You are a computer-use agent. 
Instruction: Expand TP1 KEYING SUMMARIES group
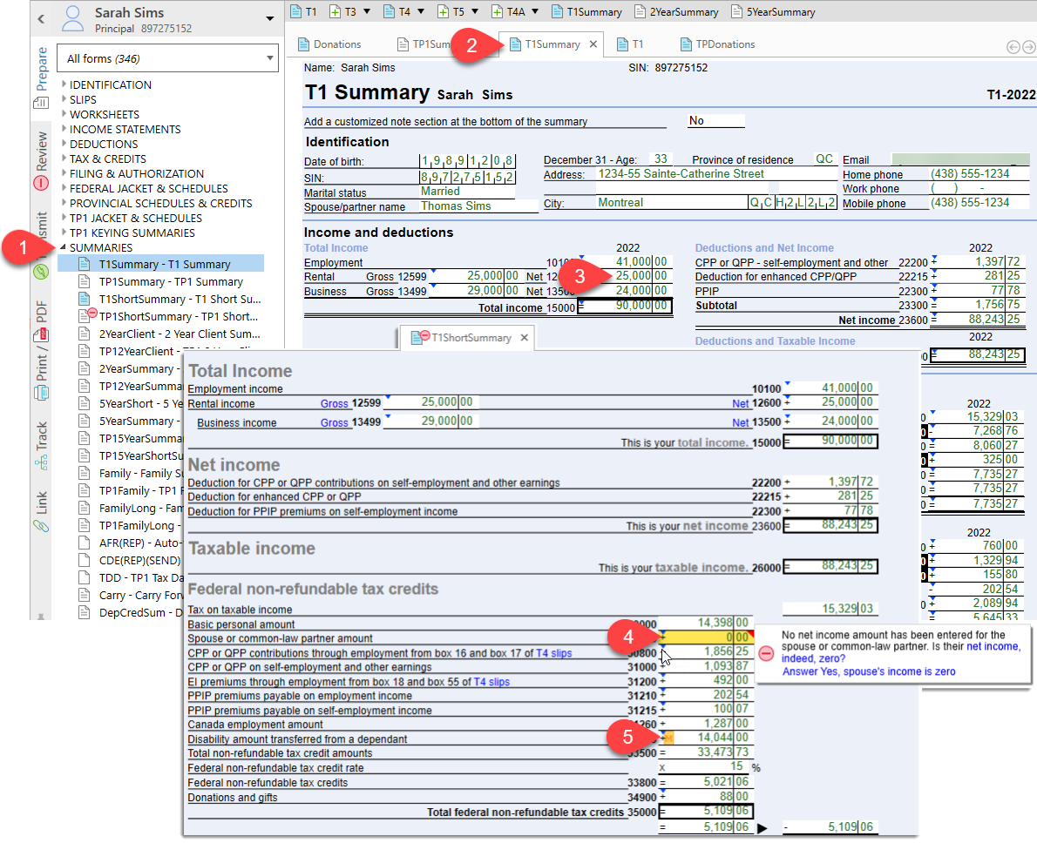pyautogui.click(x=64, y=232)
